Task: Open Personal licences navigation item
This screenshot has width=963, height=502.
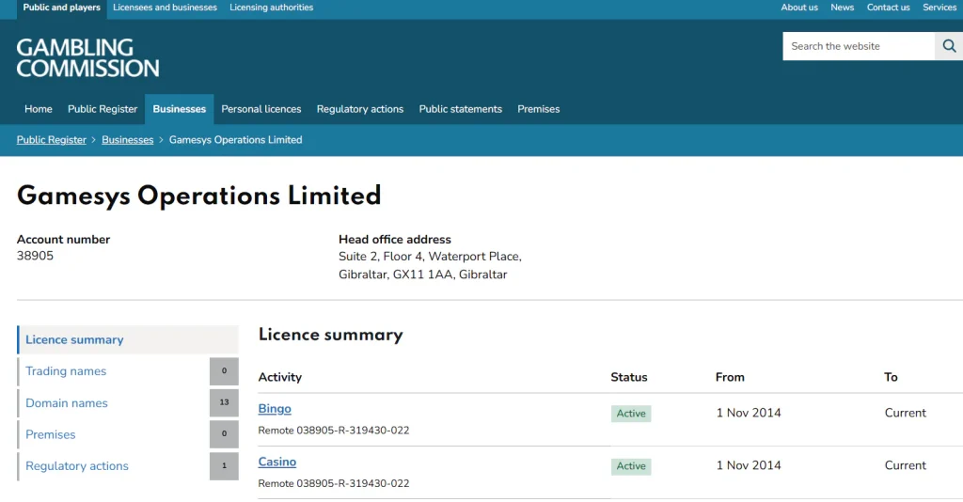Action: coord(261,109)
